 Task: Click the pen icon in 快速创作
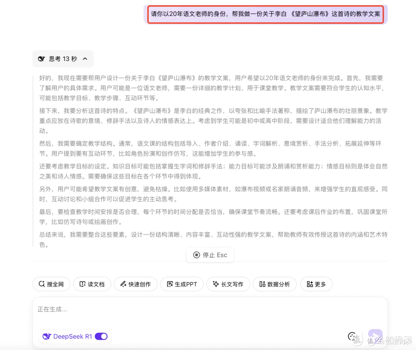pos(123,284)
